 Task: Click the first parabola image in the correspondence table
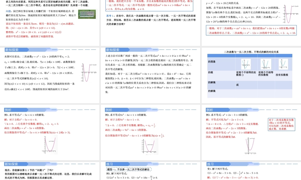[x=246, y=64]
